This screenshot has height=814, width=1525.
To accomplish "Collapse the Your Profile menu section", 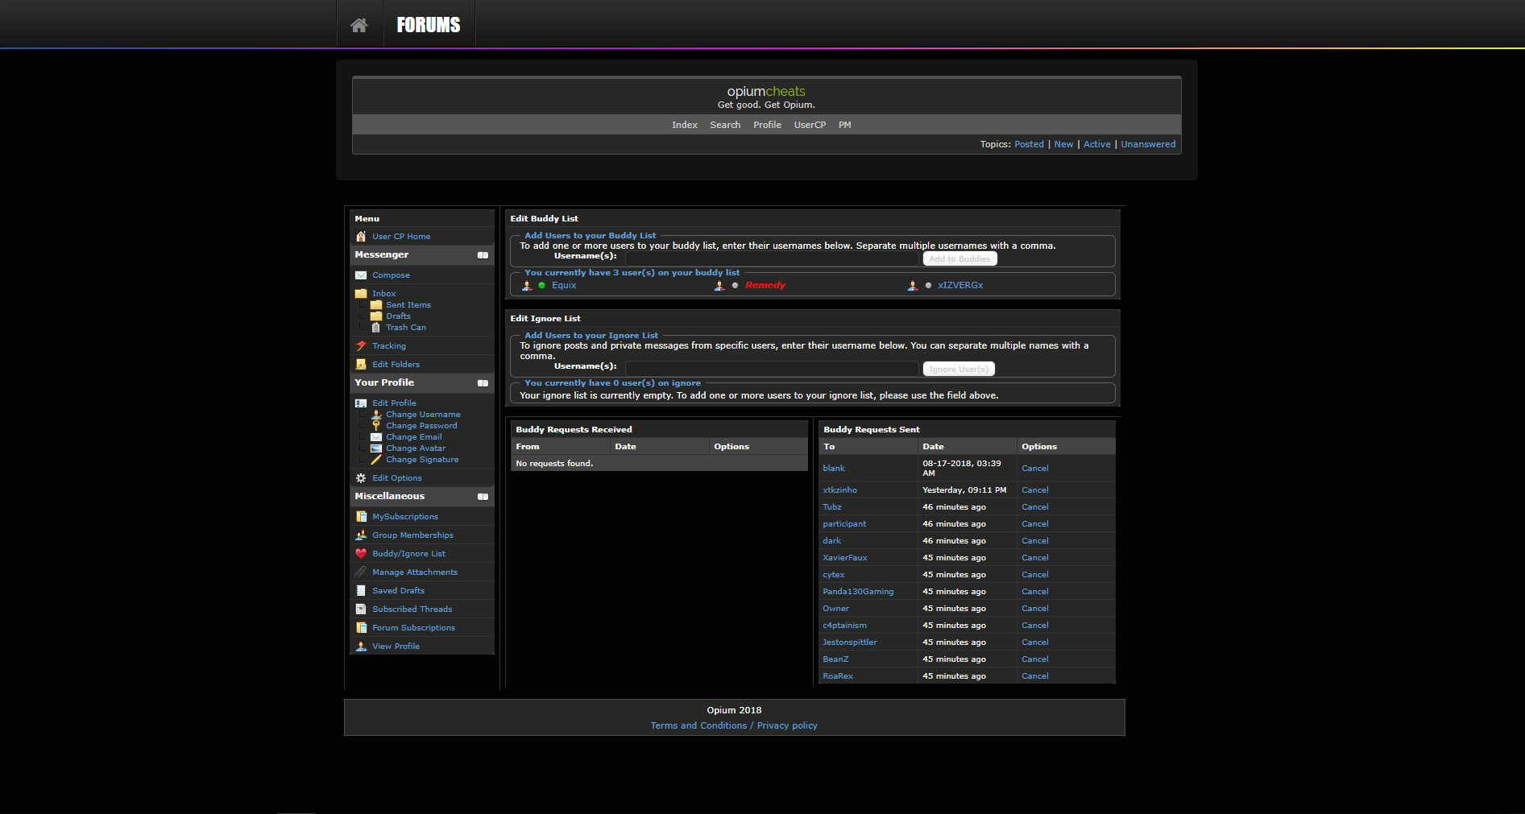I will click(x=483, y=383).
